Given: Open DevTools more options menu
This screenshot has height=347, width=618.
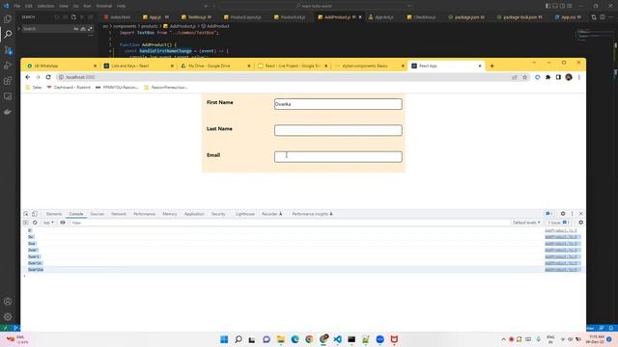Looking at the screenshot, I should [x=572, y=213].
